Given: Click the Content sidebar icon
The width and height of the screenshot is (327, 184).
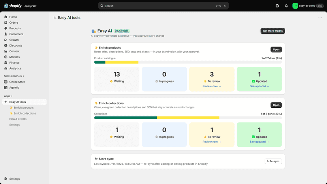Looking at the screenshot, I should 6,51.
